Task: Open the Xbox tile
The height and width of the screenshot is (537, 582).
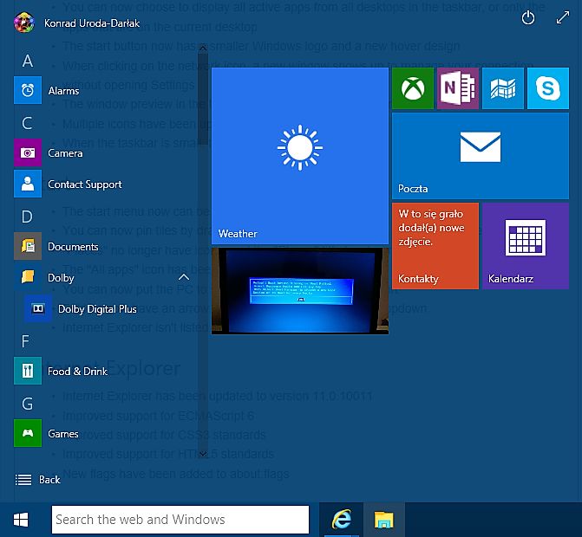Action: (413, 88)
